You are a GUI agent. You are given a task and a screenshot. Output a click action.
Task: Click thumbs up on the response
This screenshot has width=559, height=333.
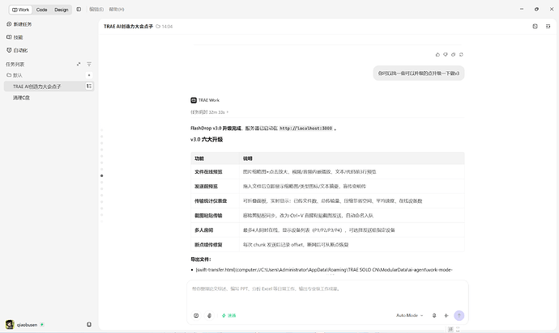pyautogui.click(x=437, y=54)
